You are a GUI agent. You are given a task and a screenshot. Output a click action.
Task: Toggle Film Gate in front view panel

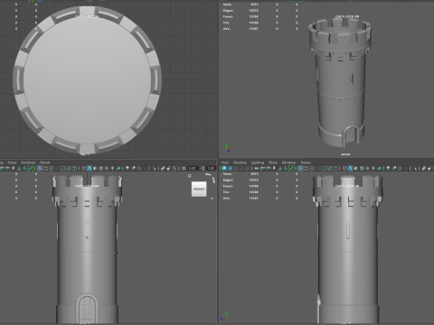tap(45, 168)
